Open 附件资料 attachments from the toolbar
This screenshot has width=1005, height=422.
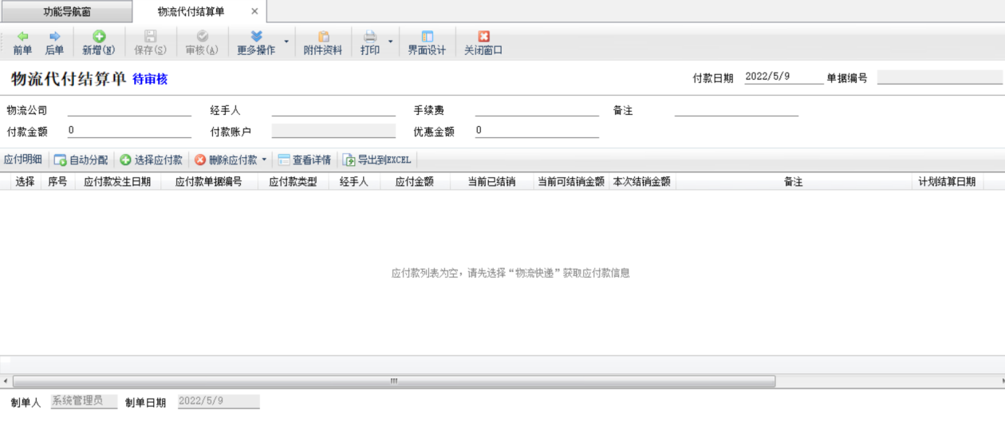323,43
